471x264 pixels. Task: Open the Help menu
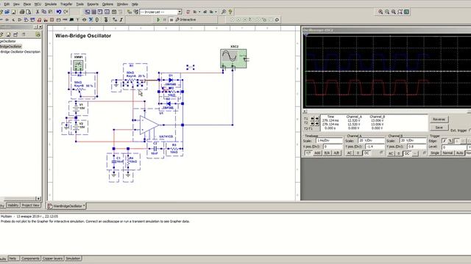tap(135, 4)
